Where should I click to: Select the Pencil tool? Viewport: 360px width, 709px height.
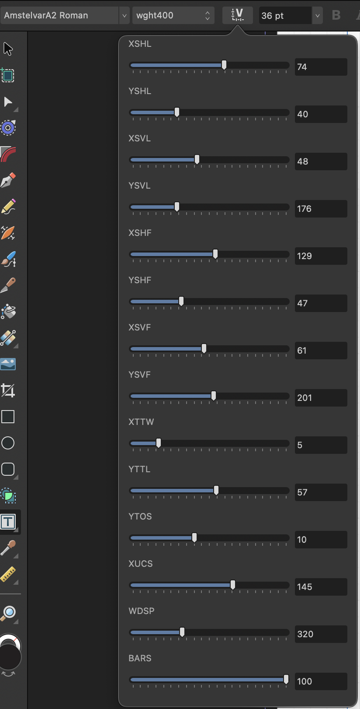point(8,207)
